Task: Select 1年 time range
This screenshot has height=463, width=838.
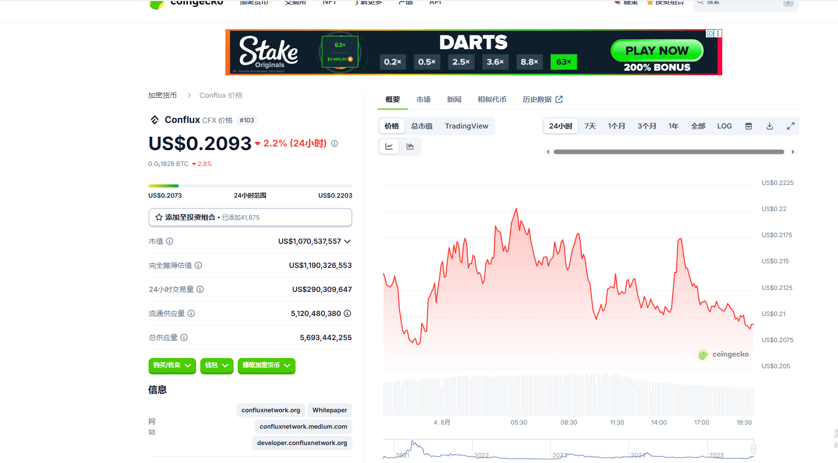Action: coord(674,126)
